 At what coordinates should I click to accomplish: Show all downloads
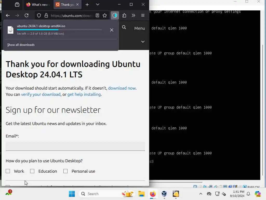coord(21,45)
